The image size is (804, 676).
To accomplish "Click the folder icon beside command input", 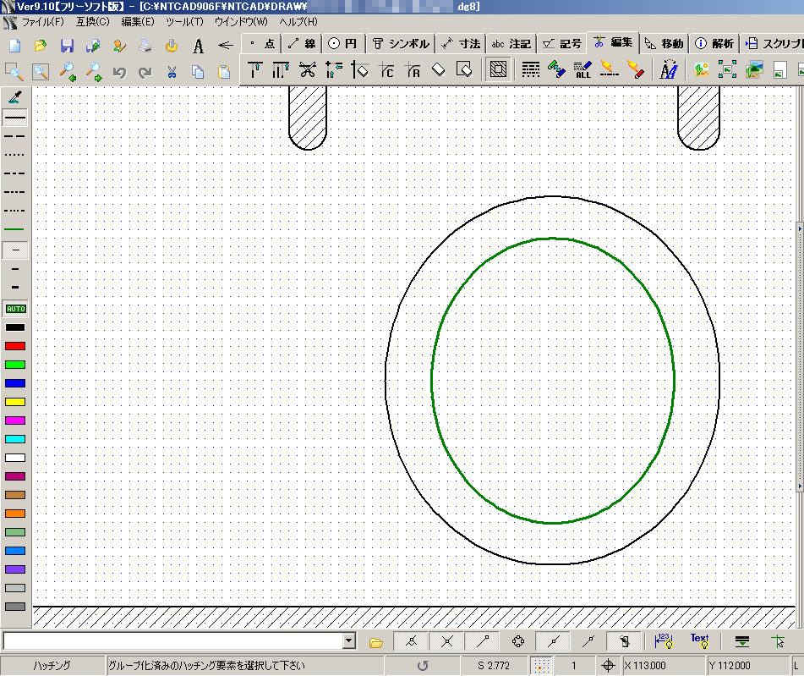I will coord(376,641).
